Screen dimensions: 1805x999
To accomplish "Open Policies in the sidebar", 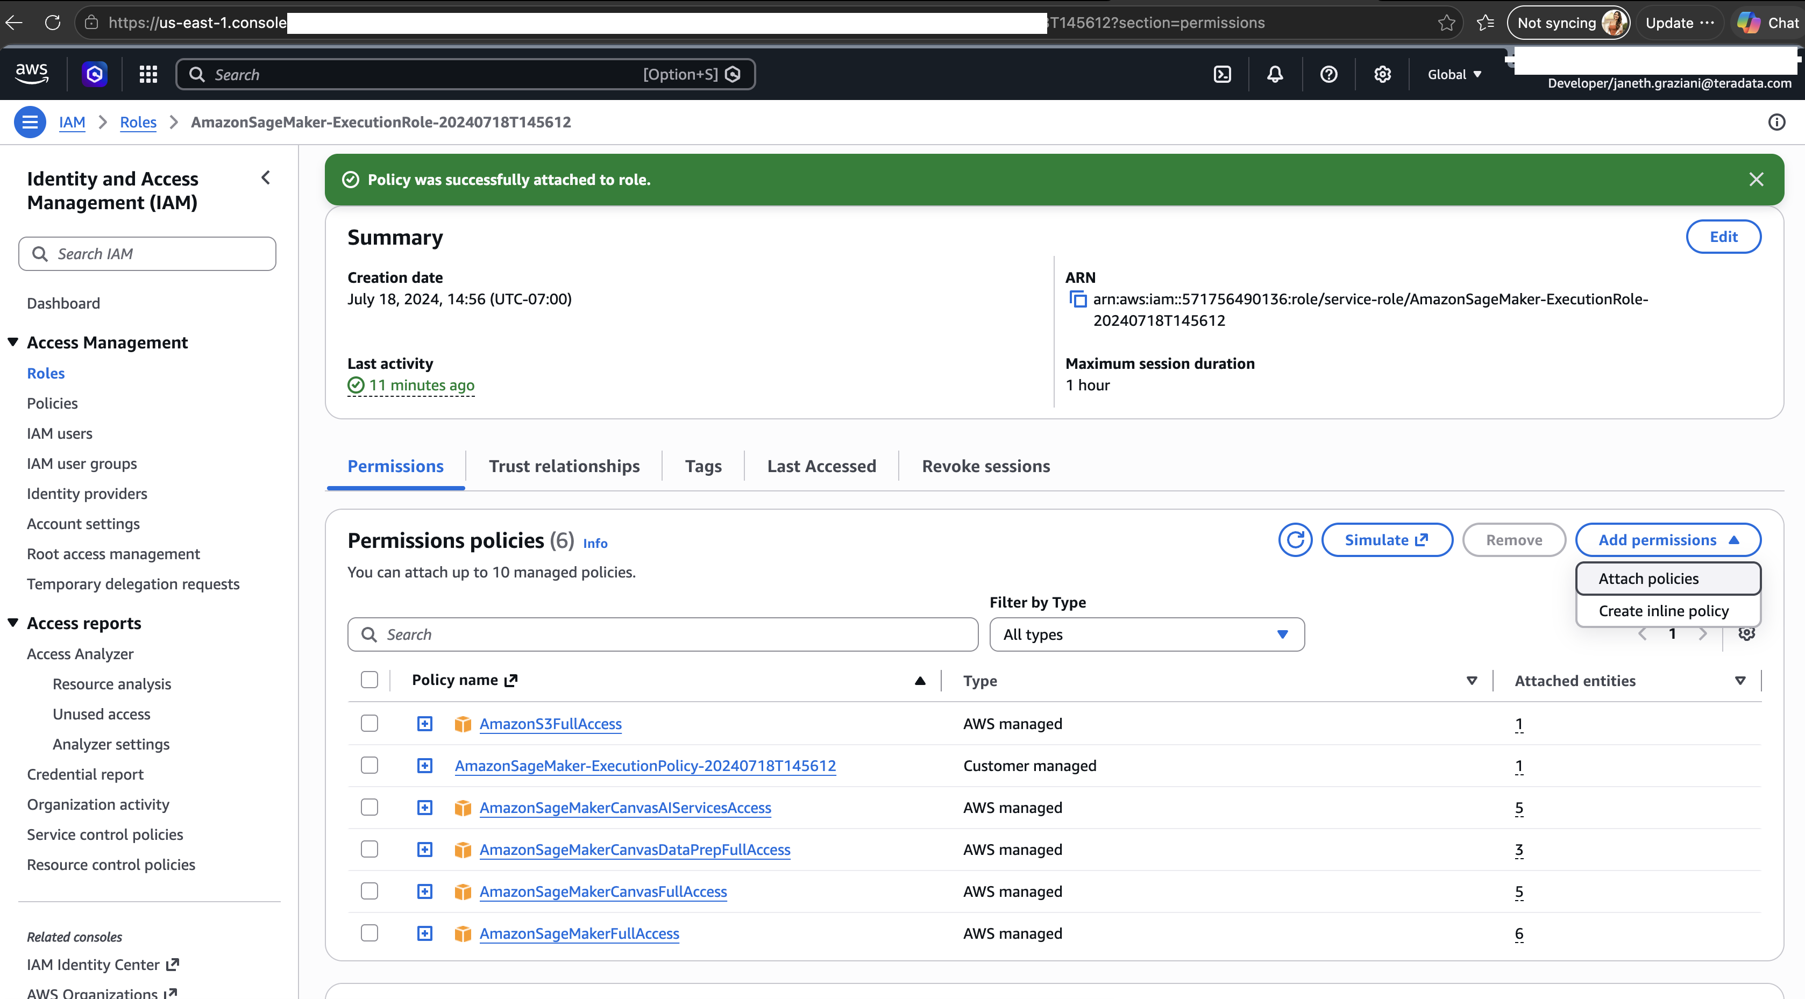I will (53, 403).
